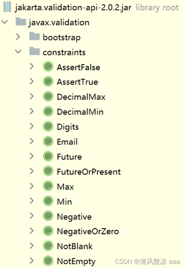
Task: Expand the FutureOrPresent chevron
Action: coord(32,171)
